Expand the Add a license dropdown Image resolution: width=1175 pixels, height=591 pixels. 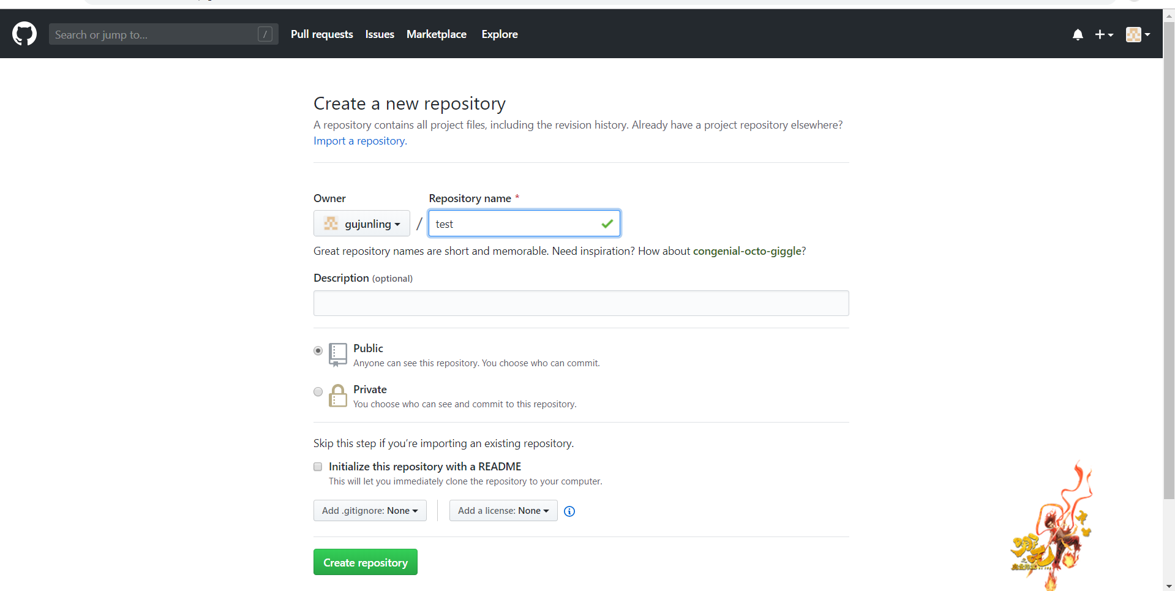503,511
